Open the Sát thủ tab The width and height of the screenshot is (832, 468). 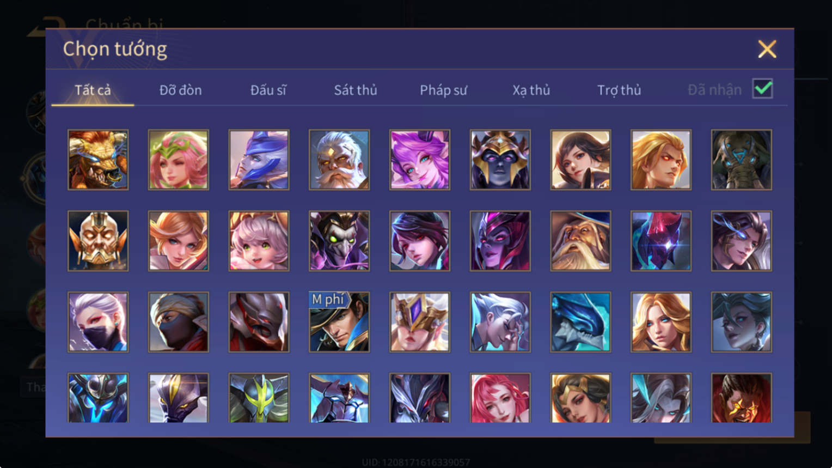(x=356, y=90)
